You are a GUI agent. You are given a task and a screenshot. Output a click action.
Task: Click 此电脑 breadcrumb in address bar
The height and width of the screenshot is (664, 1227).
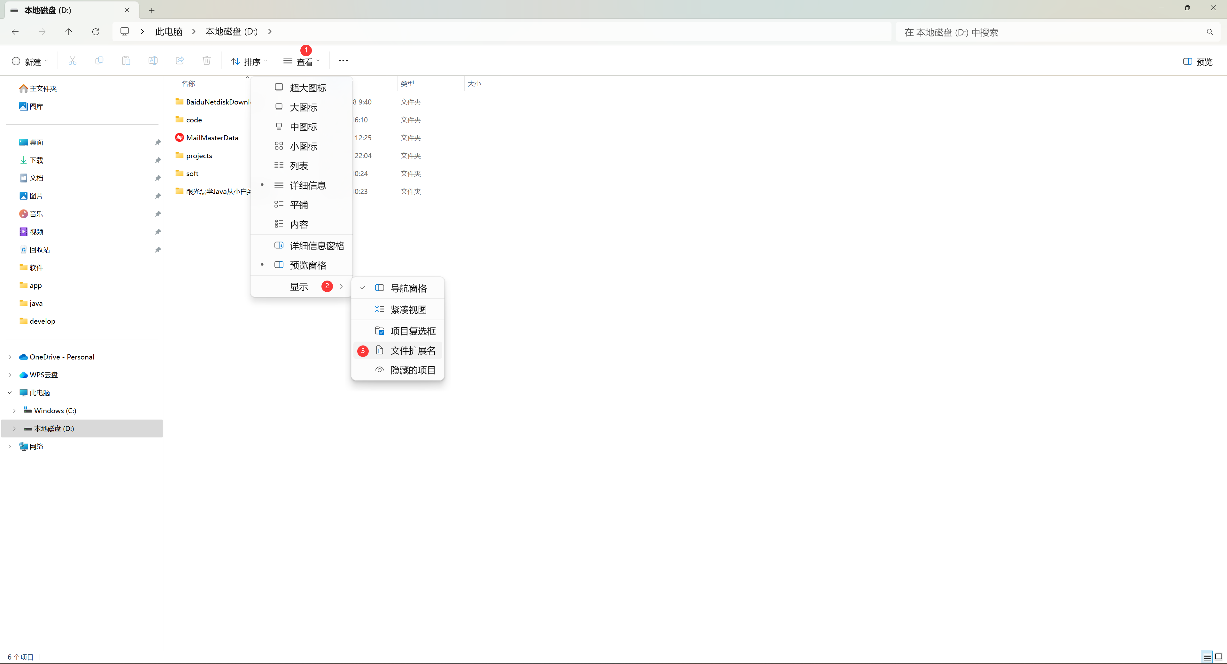(169, 32)
